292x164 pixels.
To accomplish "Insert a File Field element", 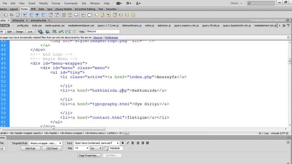I will (x=70, y=15).
